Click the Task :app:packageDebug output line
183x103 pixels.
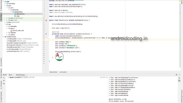coord(118,93)
